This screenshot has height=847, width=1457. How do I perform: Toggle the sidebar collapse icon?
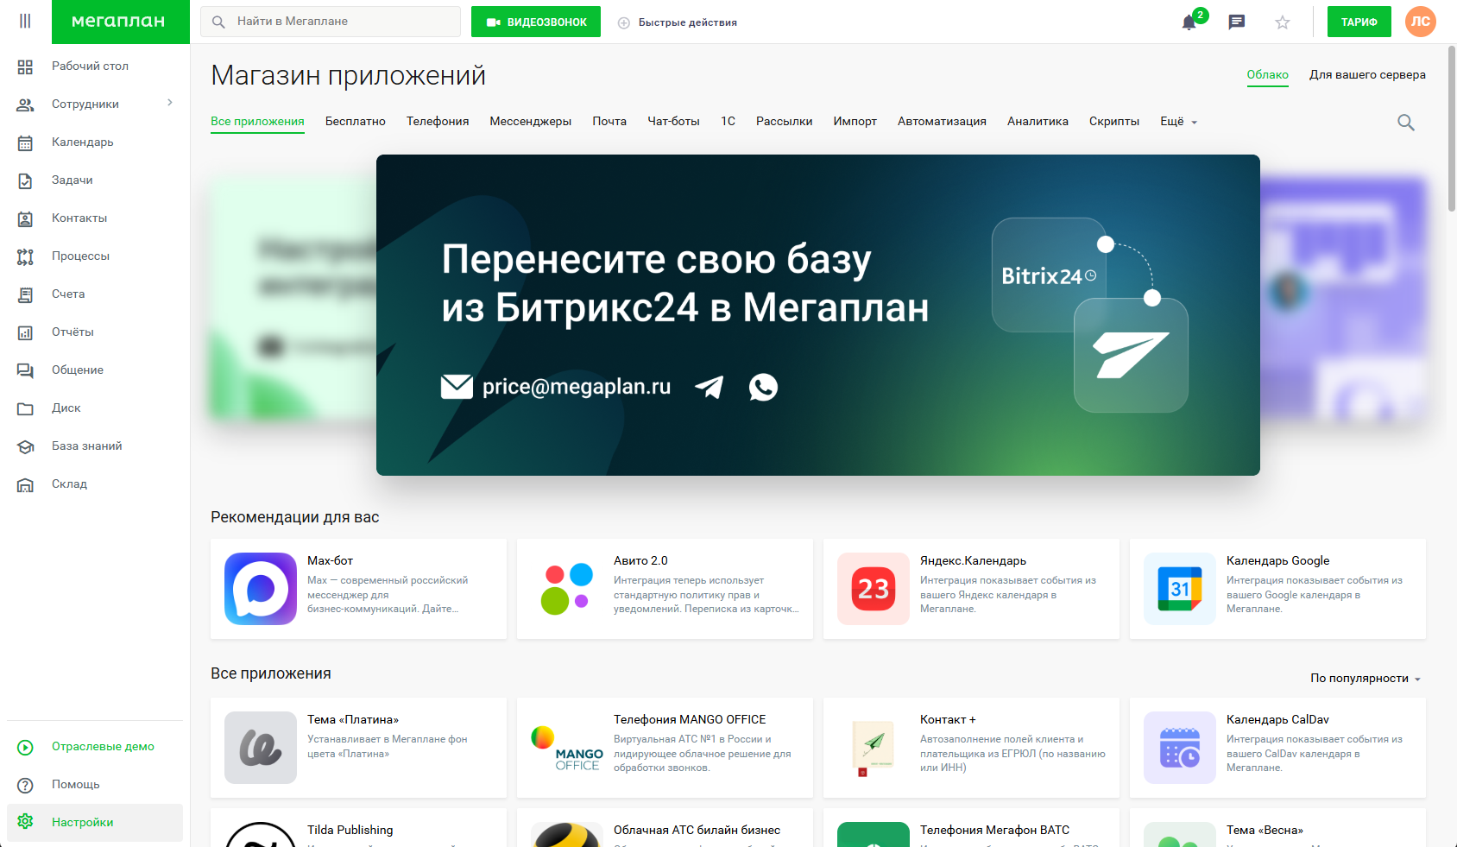click(x=25, y=21)
